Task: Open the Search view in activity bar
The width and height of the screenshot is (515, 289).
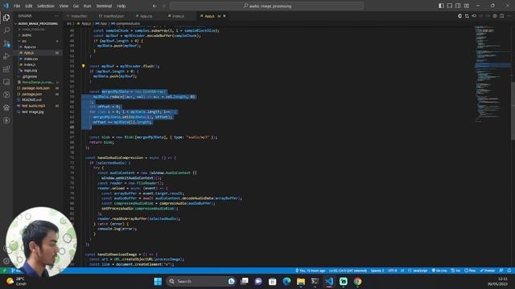Action: (6, 31)
